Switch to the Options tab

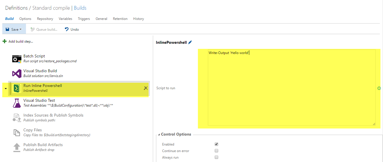tap(25, 18)
